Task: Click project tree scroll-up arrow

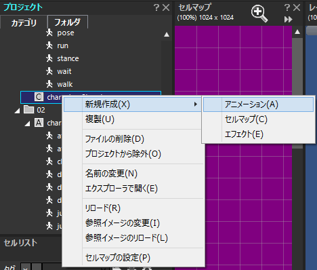Action: click(167, 35)
